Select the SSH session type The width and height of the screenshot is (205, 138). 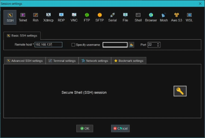[x=10, y=17]
